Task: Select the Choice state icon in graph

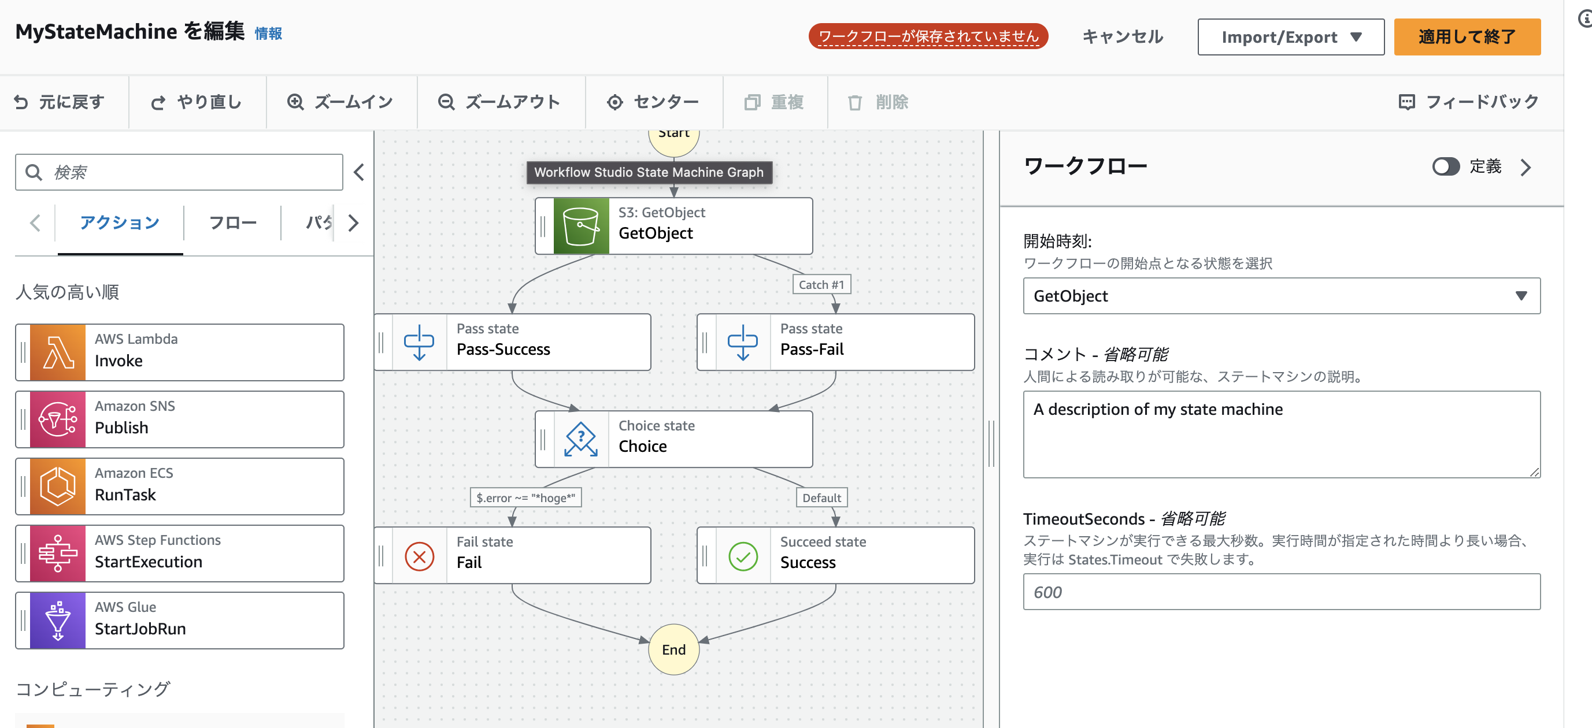Action: click(x=581, y=439)
